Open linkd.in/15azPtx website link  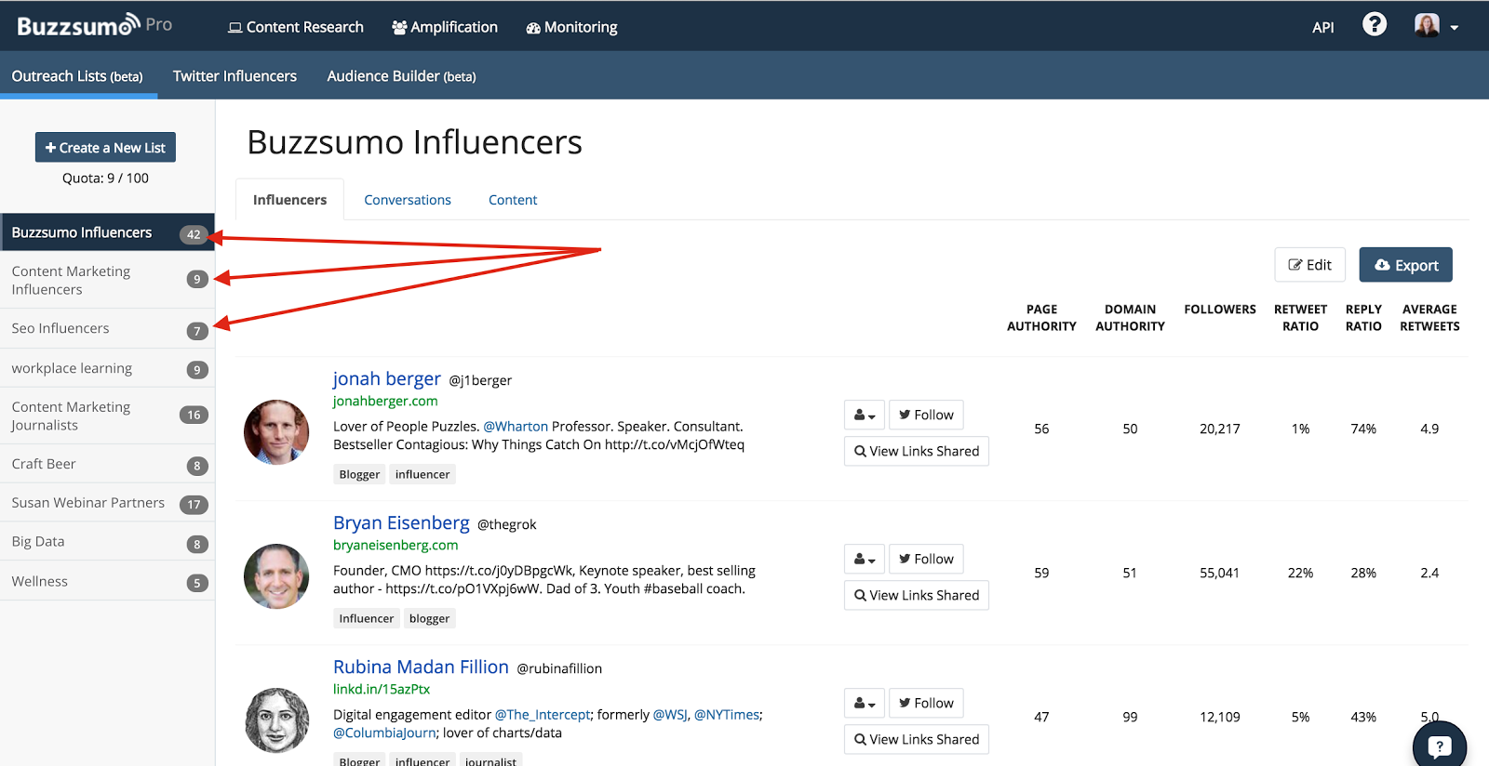[x=382, y=689]
